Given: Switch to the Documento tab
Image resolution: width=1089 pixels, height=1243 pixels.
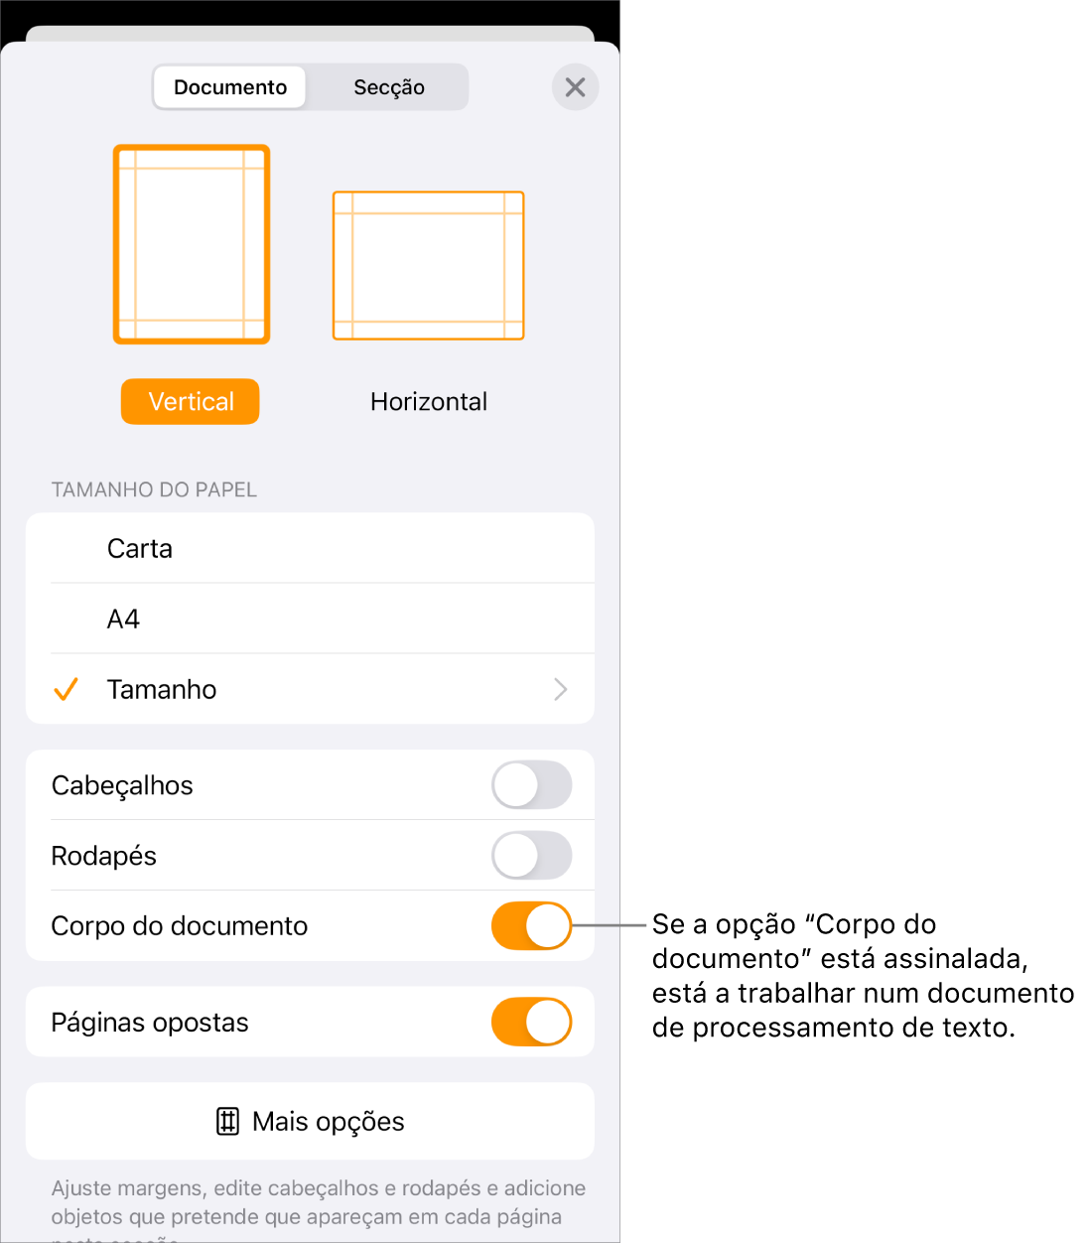Looking at the screenshot, I should point(230,87).
